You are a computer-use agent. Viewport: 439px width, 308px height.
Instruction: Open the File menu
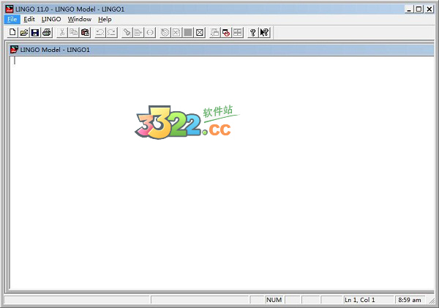(x=12, y=19)
